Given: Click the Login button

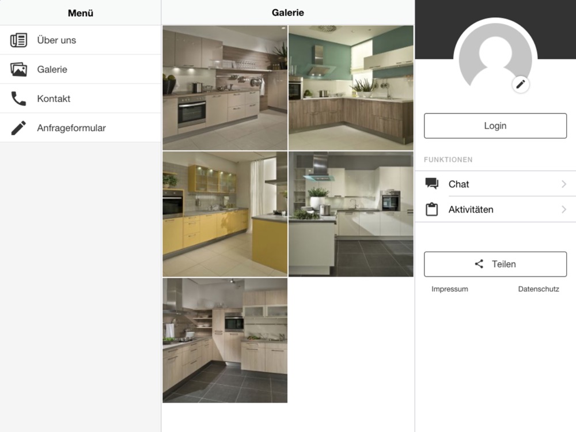Looking at the screenshot, I should click(495, 126).
